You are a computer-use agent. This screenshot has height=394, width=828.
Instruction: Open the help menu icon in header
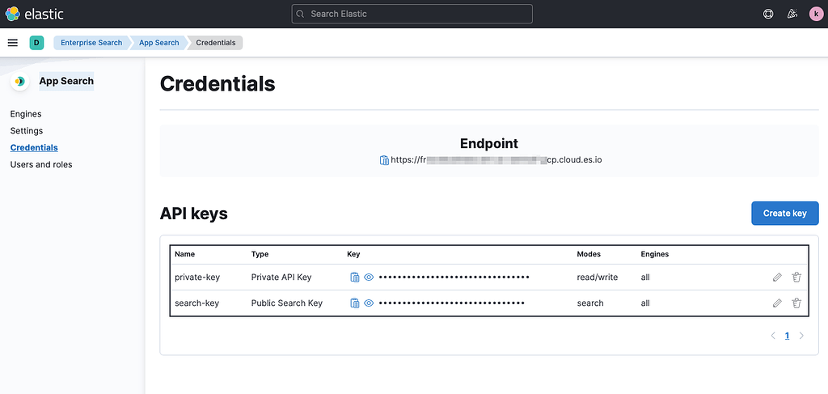pos(768,14)
